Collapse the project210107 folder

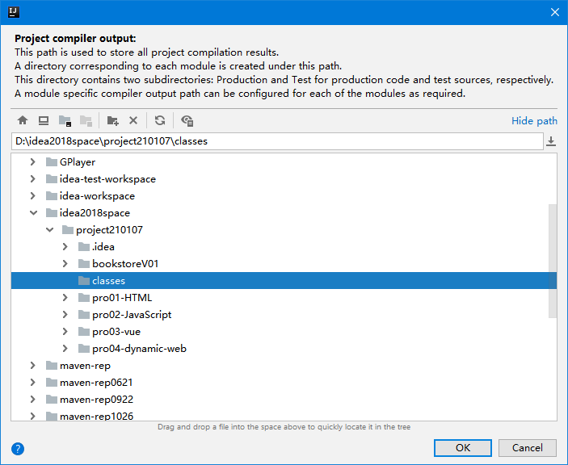click(49, 230)
